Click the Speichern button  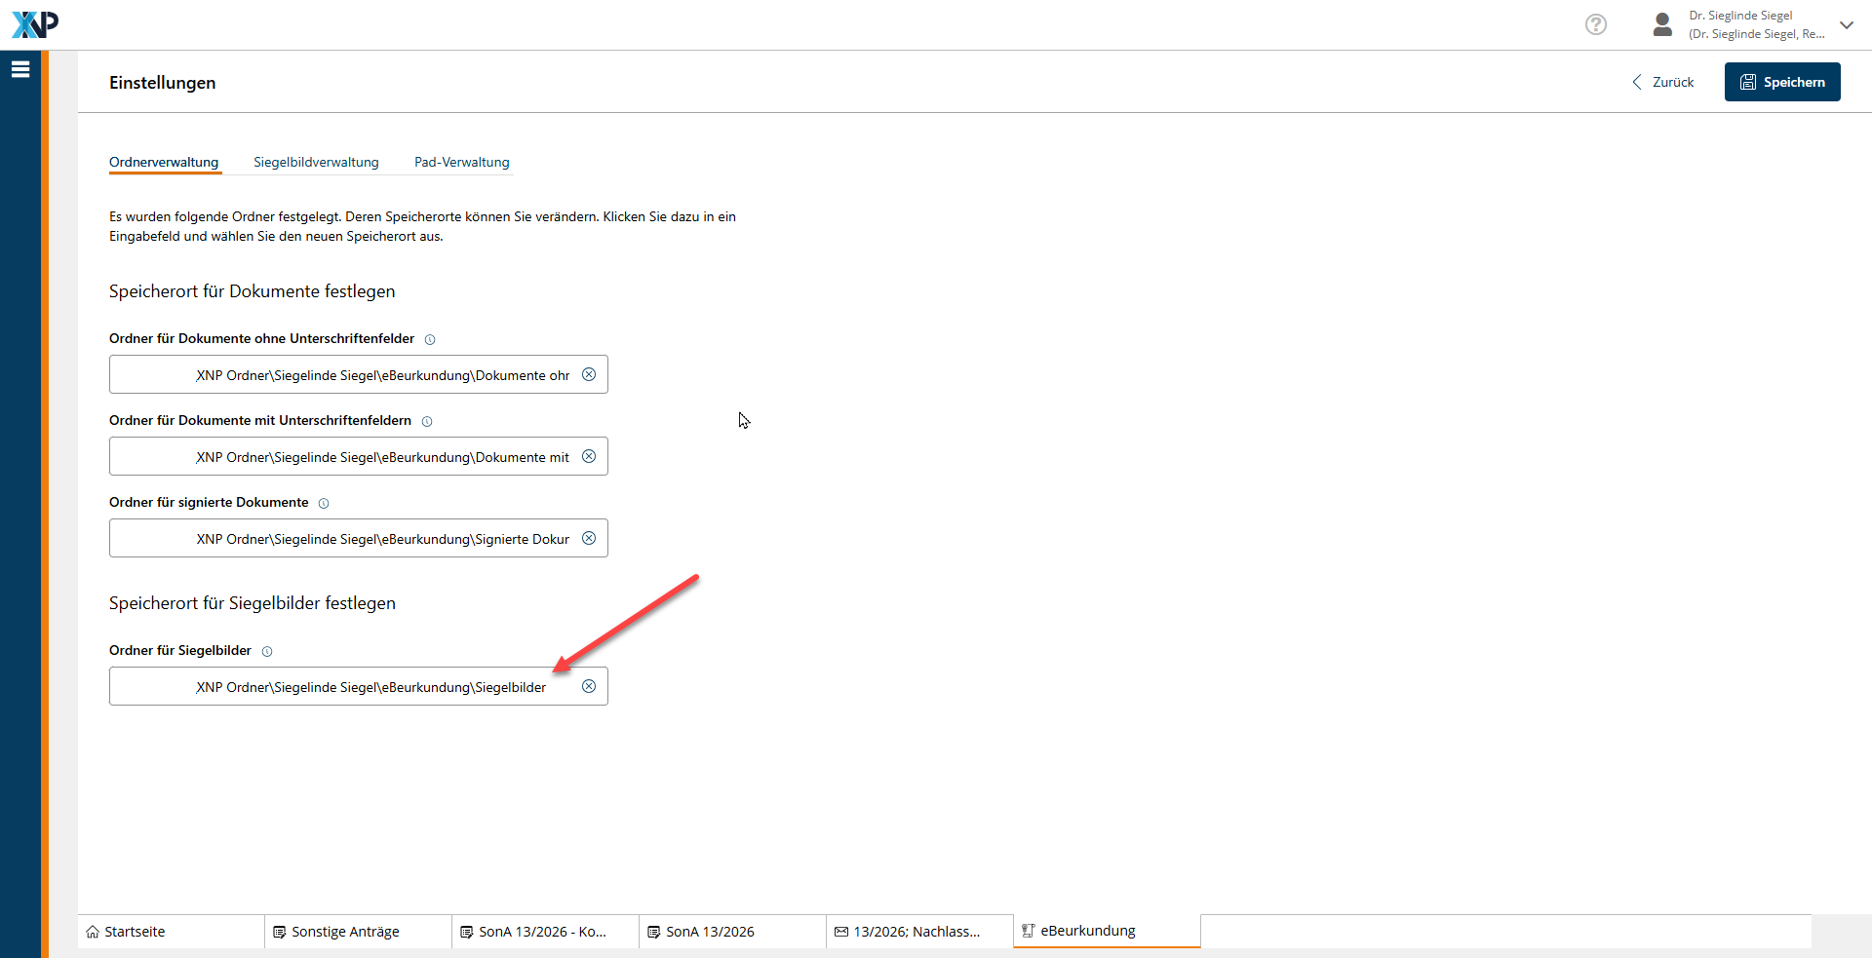1781,82
